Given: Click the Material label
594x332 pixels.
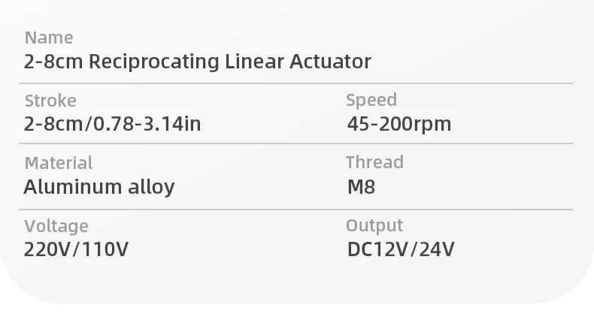Looking at the screenshot, I should [x=59, y=163].
